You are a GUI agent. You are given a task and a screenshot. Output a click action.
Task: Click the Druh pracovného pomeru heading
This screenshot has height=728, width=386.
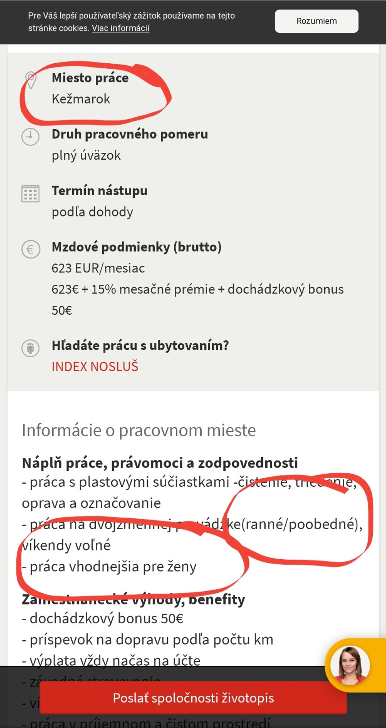click(130, 134)
